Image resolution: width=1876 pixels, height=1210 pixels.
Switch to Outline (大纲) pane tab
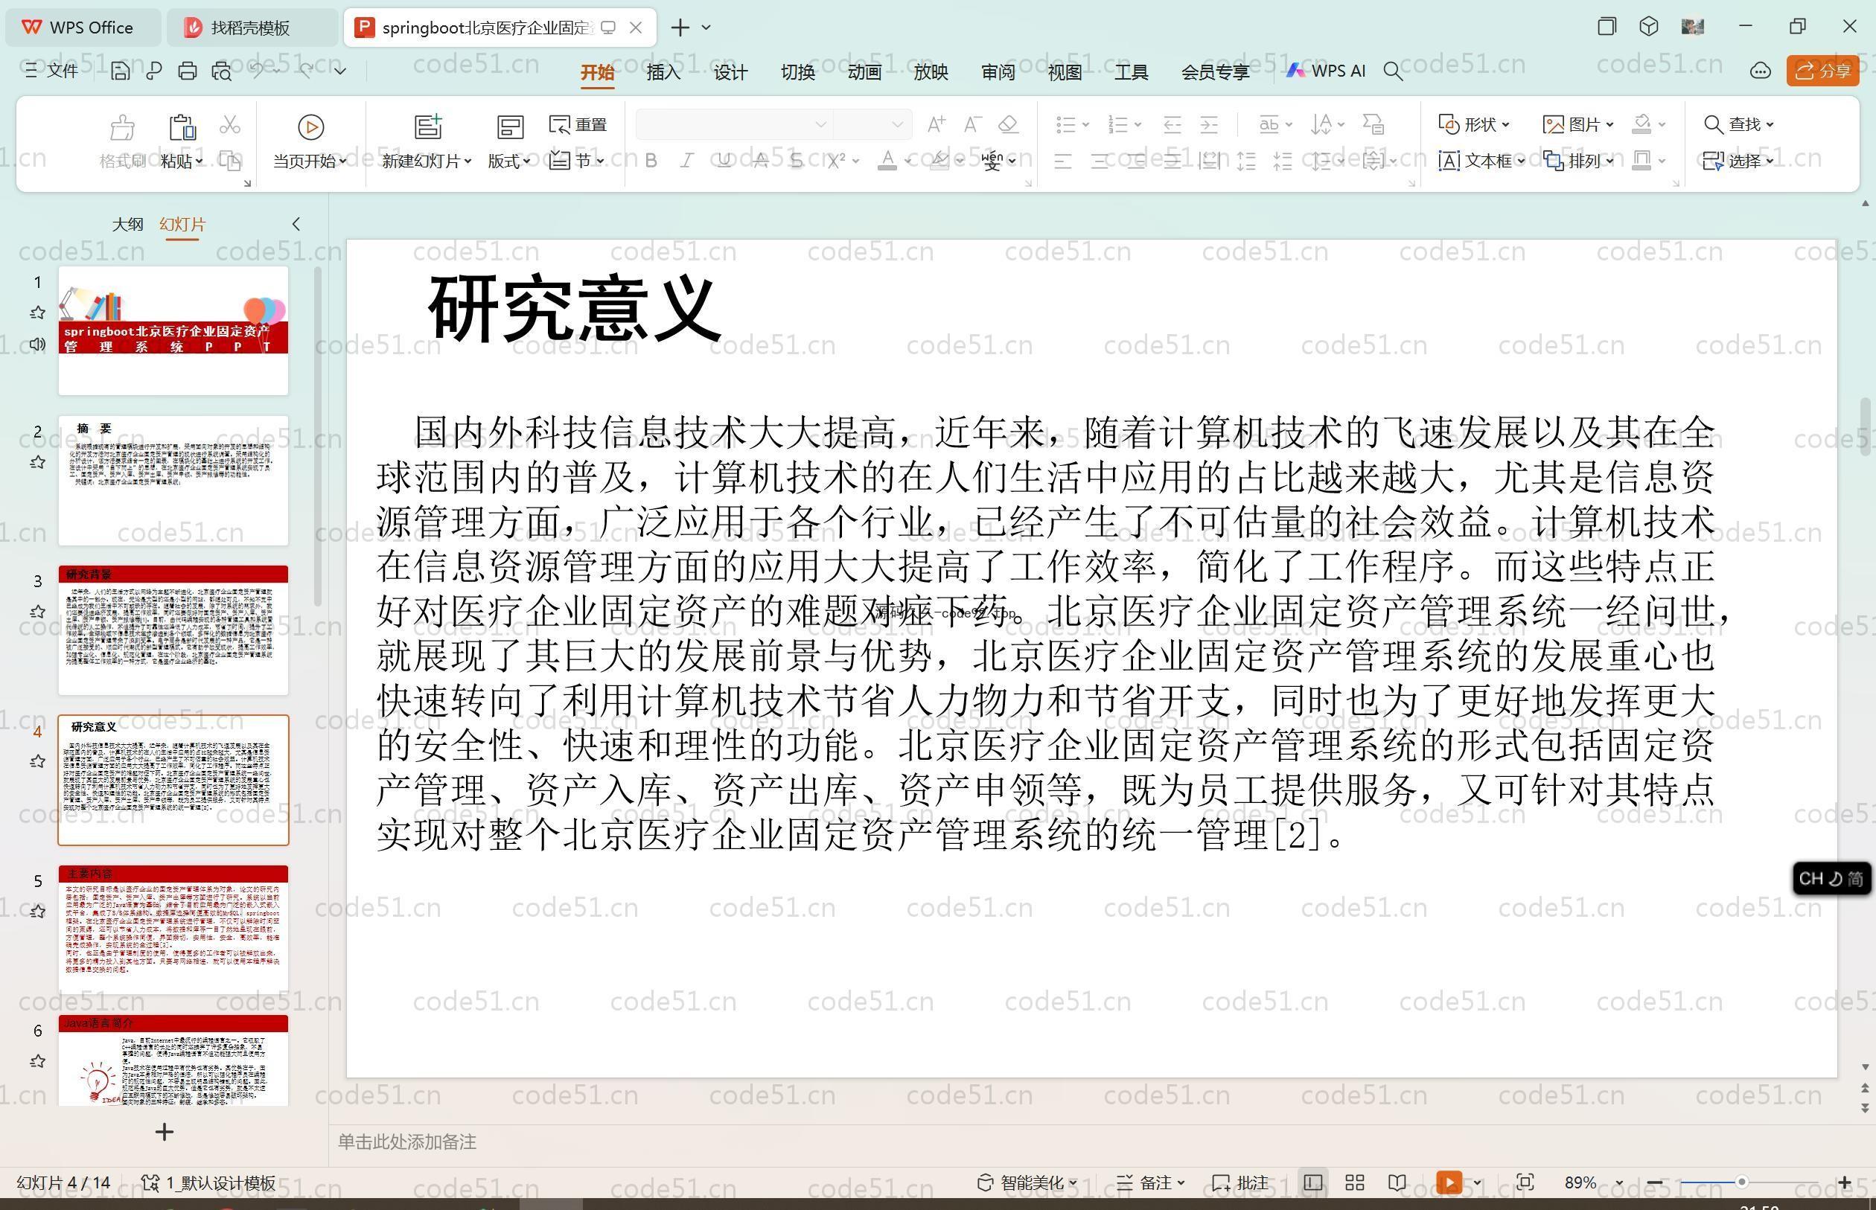click(x=127, y=224)
